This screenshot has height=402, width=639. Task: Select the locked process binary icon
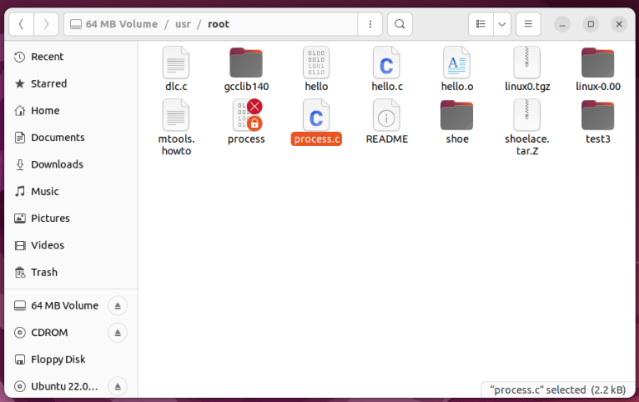pos(246,116)
